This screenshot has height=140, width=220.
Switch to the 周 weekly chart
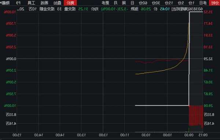[x=124, y=3]
